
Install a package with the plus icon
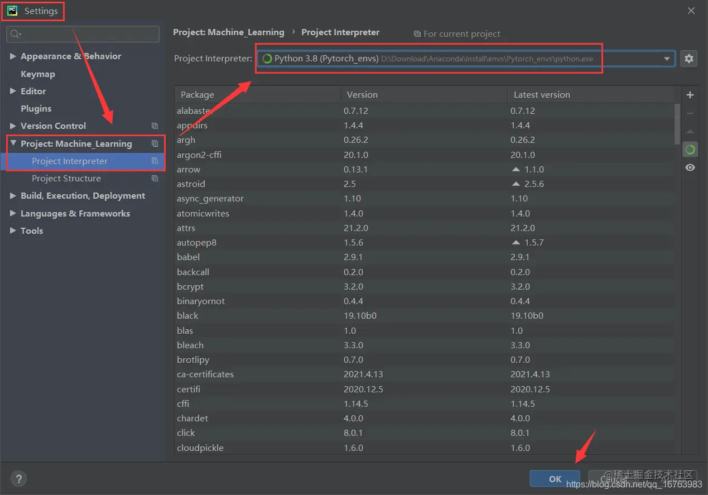pyautogui.click(x=690, y=95)
